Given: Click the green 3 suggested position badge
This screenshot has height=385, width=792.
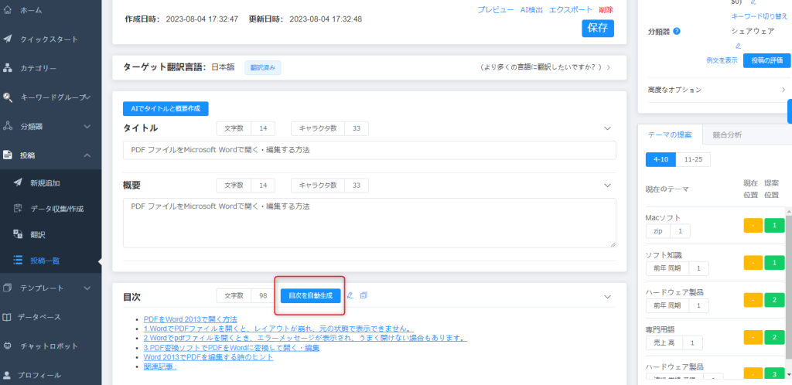Looking at the screenshot, I should (774, 374).
